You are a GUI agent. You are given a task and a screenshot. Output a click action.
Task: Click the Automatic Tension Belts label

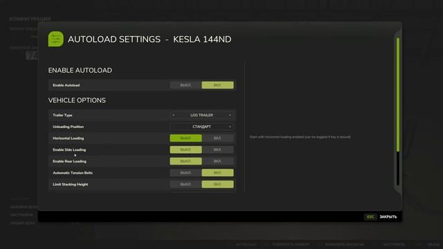click(x=73, y=173)
